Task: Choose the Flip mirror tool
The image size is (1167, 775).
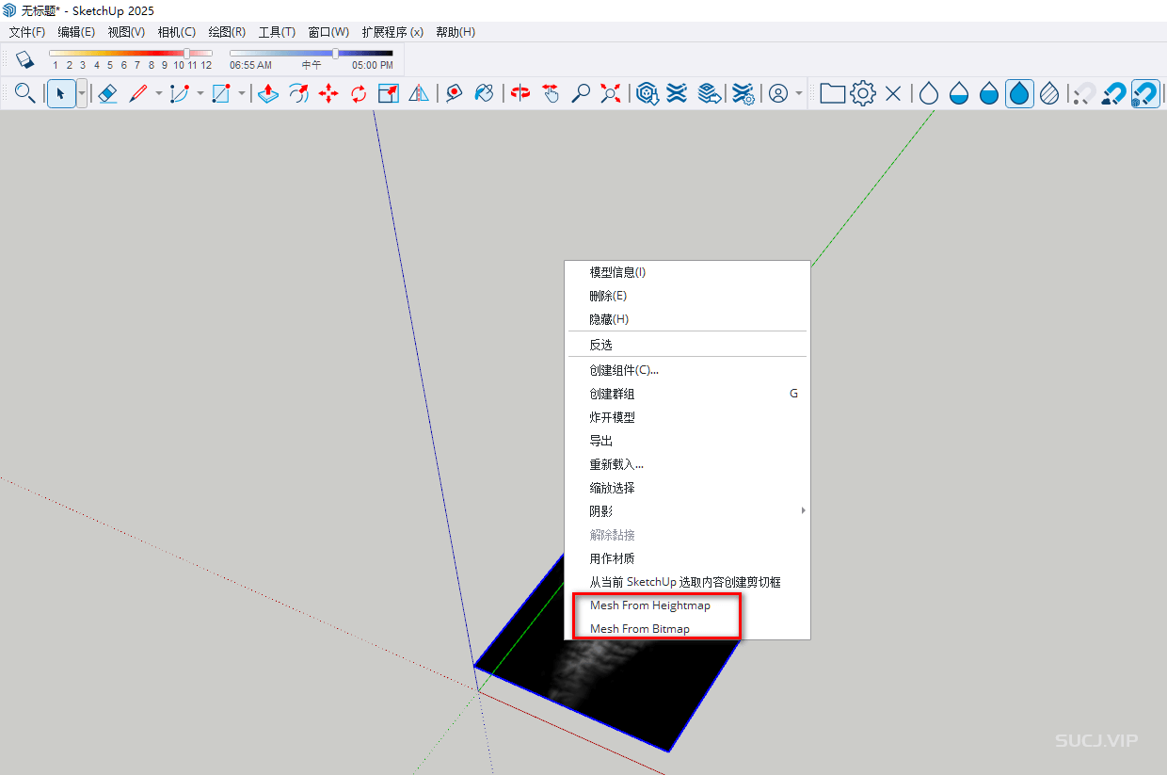Action: click(419, 93)
